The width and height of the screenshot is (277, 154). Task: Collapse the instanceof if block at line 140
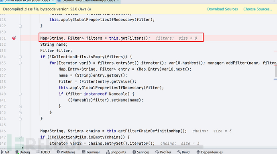tap(20, 94)
